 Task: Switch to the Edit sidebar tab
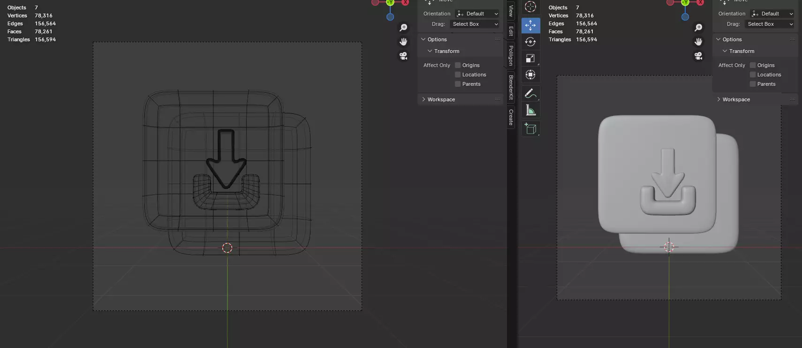pos(511,31)
